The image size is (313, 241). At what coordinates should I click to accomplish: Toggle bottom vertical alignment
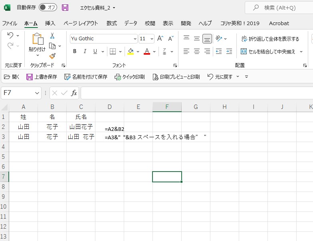(207, 39)
